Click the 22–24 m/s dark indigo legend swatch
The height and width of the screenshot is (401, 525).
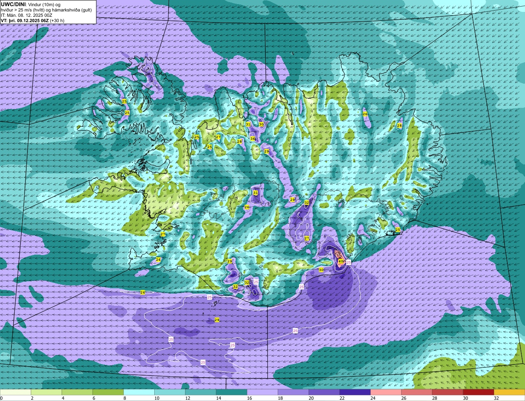pos(355,392)
